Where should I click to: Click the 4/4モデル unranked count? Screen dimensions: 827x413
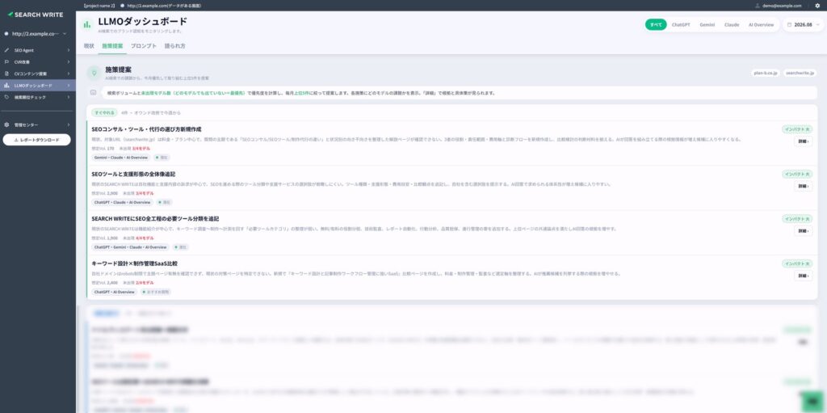[145, 238]
